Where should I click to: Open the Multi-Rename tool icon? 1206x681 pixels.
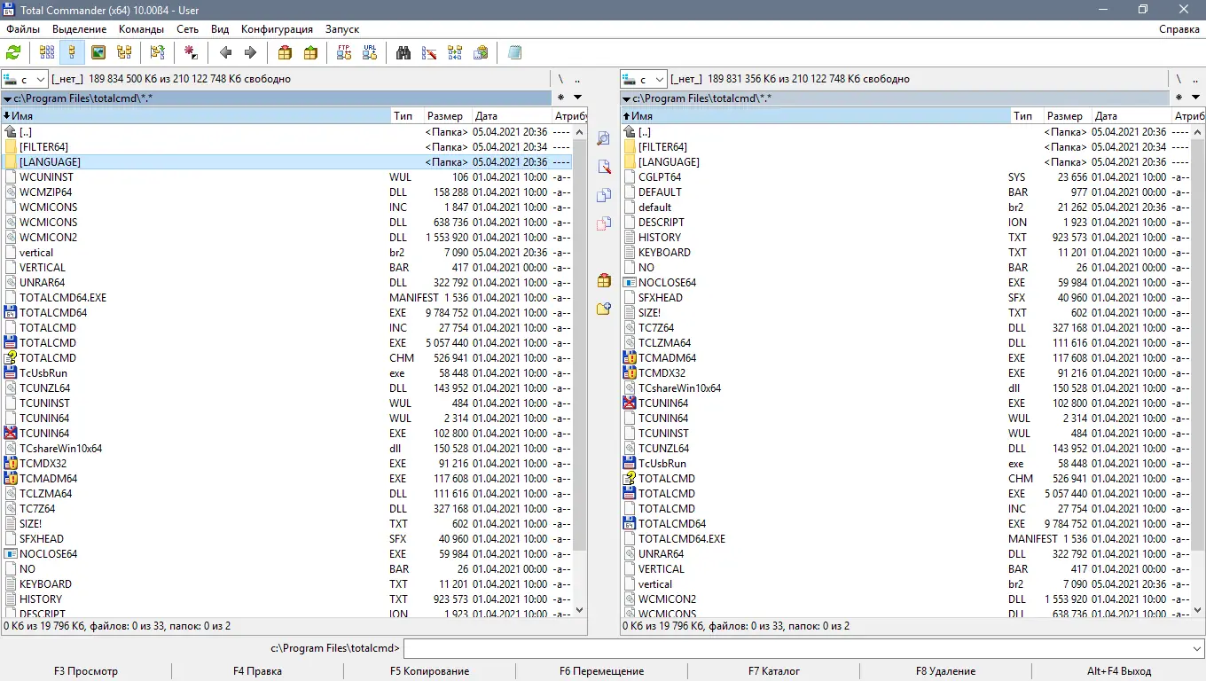[429, 52]
